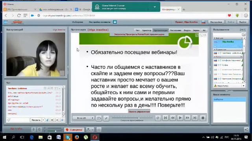
Task: Open the taskbar search icon
Action: [x=13, y=137]
